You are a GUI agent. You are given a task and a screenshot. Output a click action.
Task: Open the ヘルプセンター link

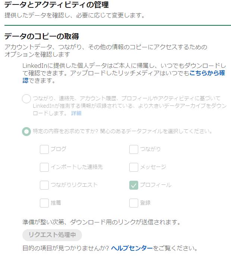(132, 248)
